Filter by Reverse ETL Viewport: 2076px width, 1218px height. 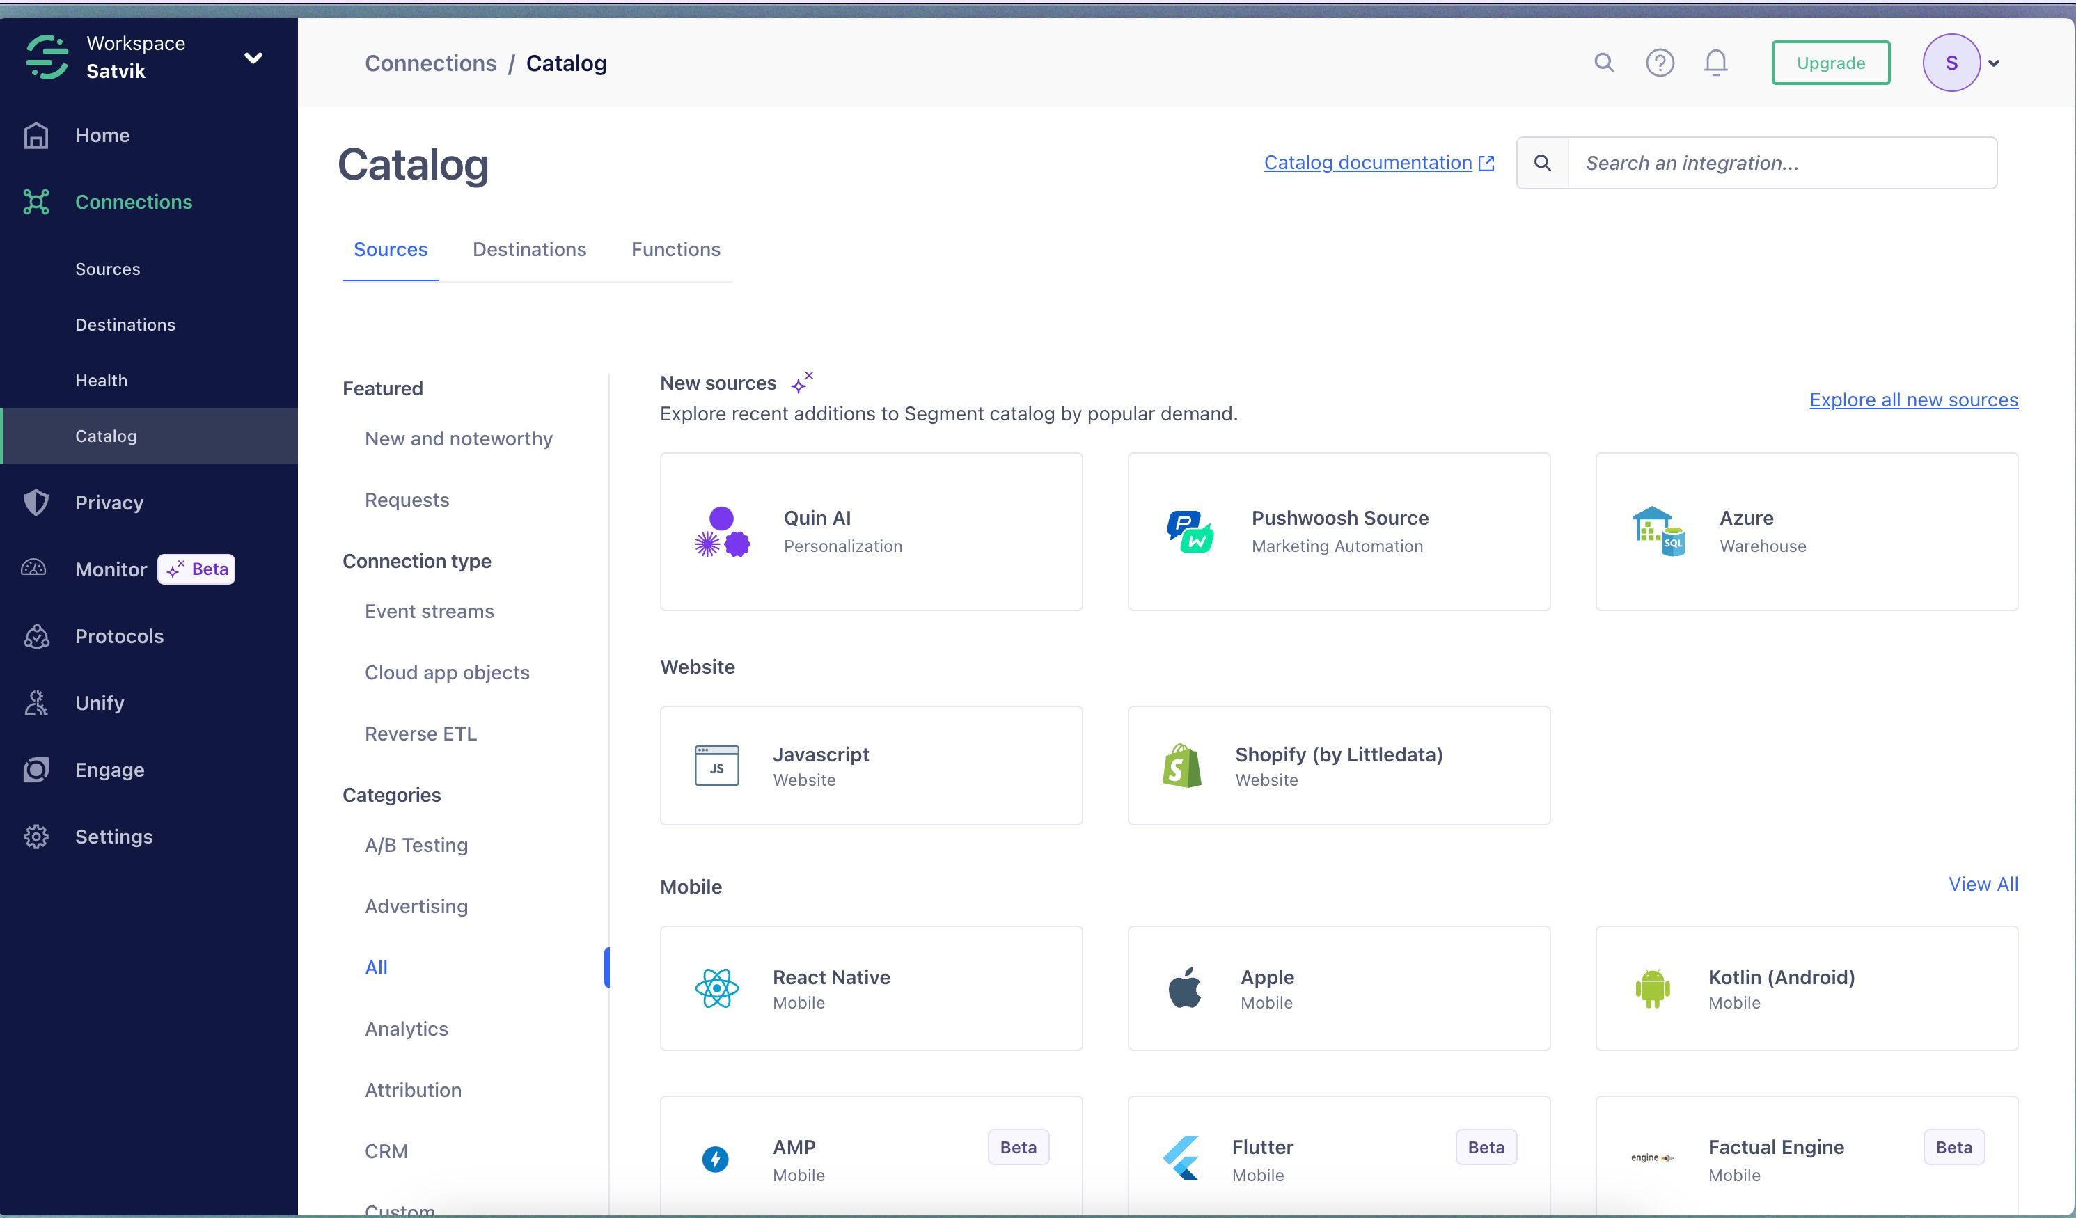[x=421, y=734]
